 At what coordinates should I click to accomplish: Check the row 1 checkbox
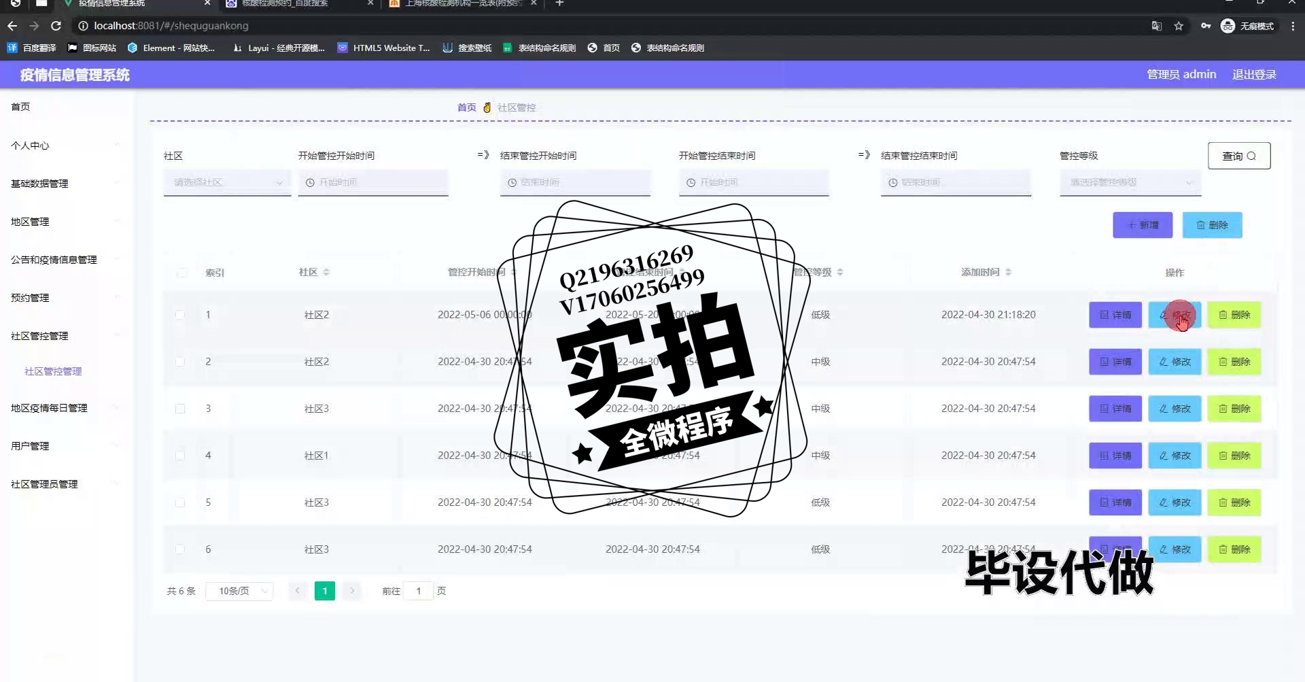click(x=180, y=315)
